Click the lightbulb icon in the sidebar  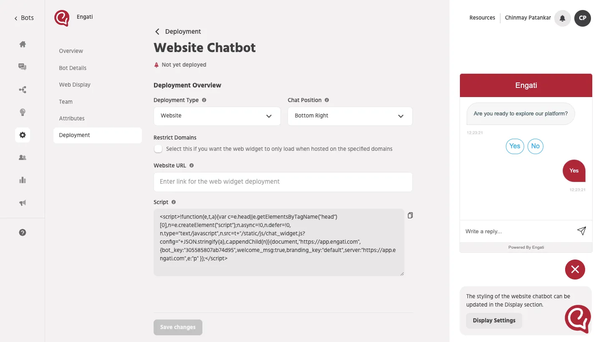tap(23, 112)
